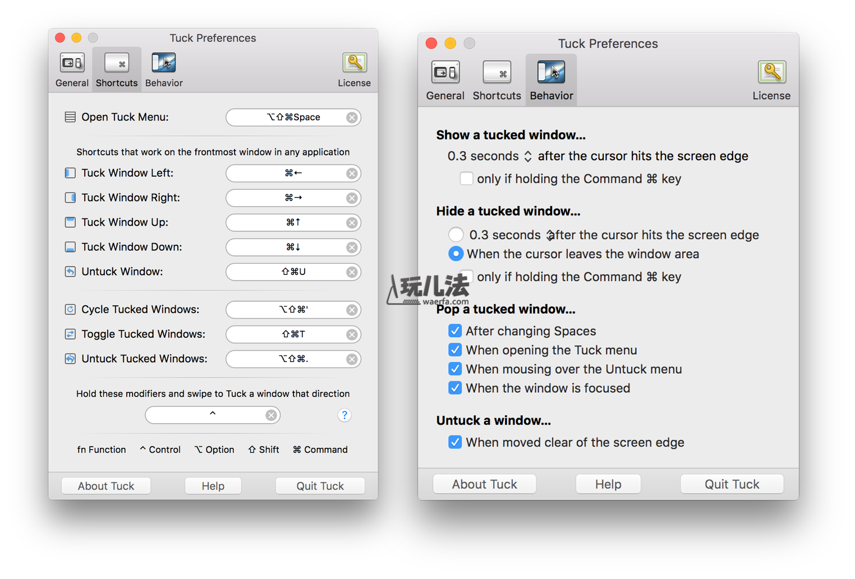Image resolution: width=855 pixels, height=579 pixels.
Task: Select Shortcuts tab in left window
Action: tap(117, 70)
